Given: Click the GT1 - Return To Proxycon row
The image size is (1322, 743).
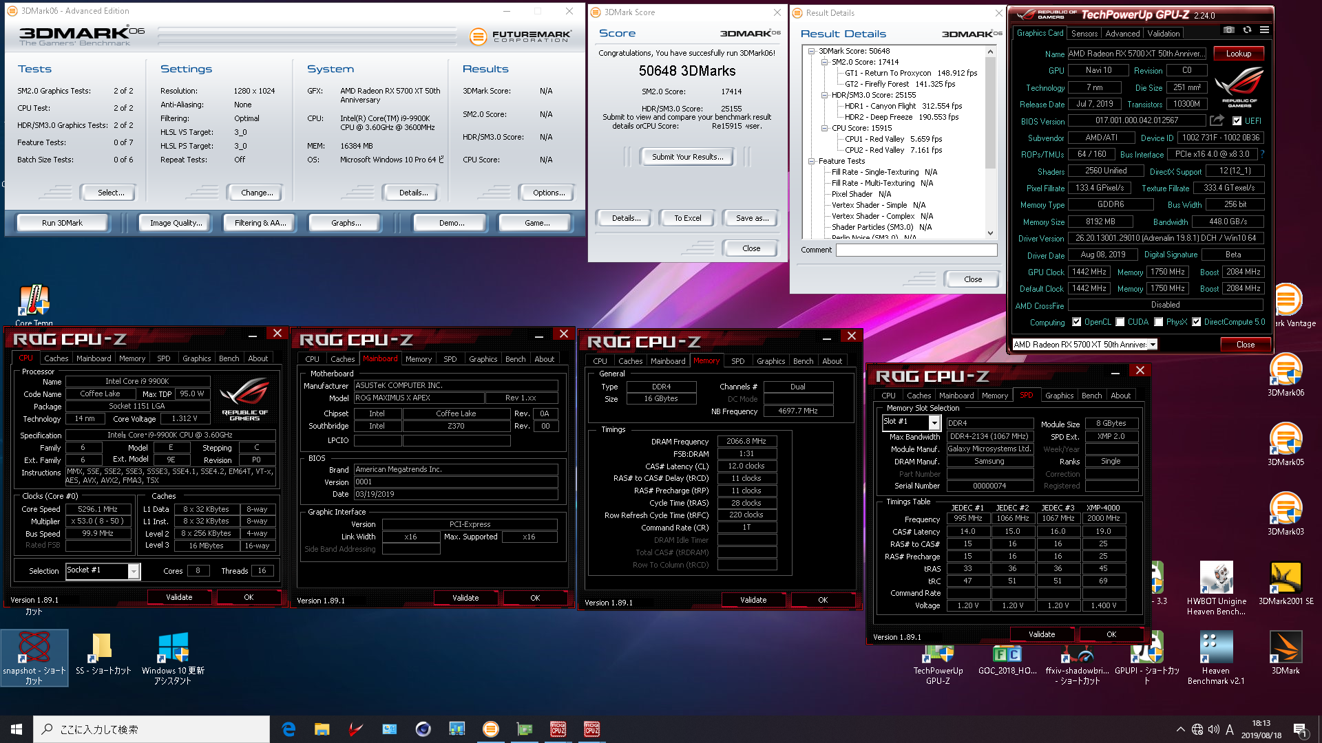Looking at the screenshot, I should point(911,73).
